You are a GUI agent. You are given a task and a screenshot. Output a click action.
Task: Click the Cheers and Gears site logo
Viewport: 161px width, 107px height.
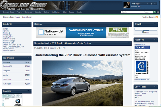coord(24,5)
